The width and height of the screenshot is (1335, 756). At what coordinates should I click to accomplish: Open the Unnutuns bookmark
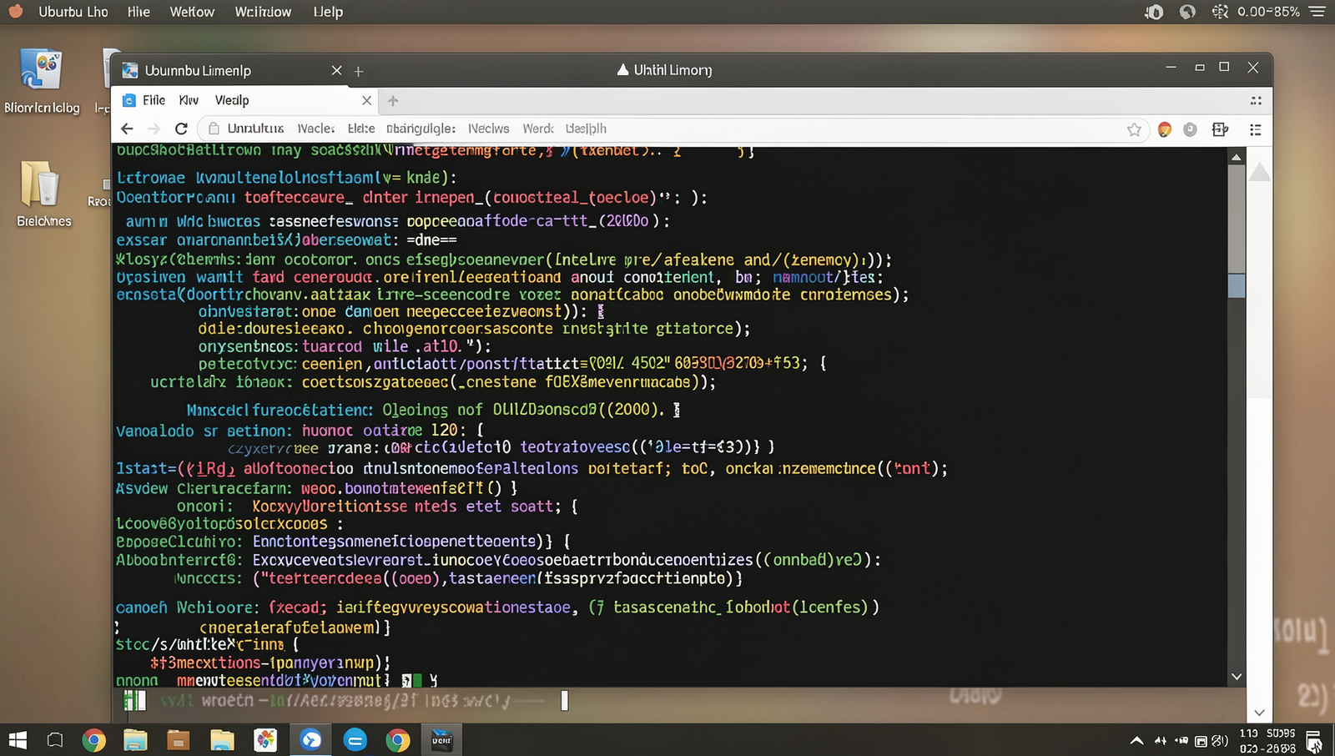(x=255, y=129)
